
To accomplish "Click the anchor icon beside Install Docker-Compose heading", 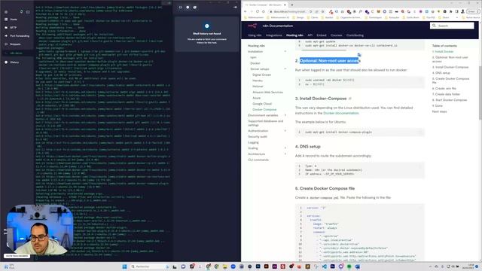I will click(x=349, y=99).
